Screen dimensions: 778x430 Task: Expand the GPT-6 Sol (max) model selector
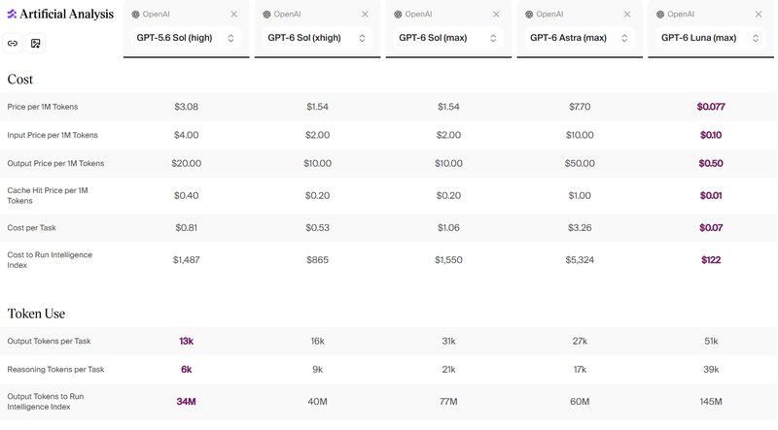pyautogui.click(x=448, y=38)
